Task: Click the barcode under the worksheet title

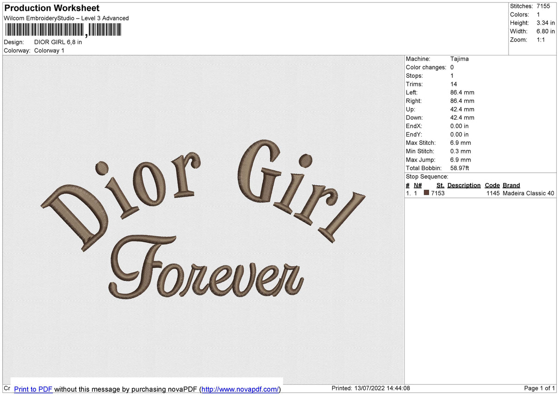Action: click(62, 30)
